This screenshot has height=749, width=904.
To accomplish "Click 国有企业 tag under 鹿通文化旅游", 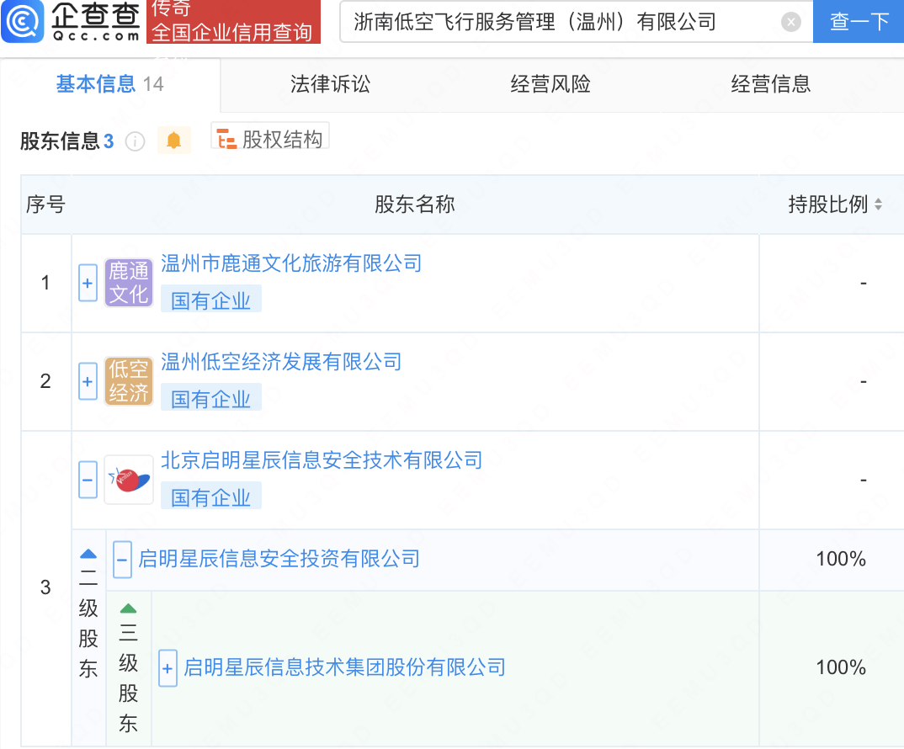I will 211,300.
